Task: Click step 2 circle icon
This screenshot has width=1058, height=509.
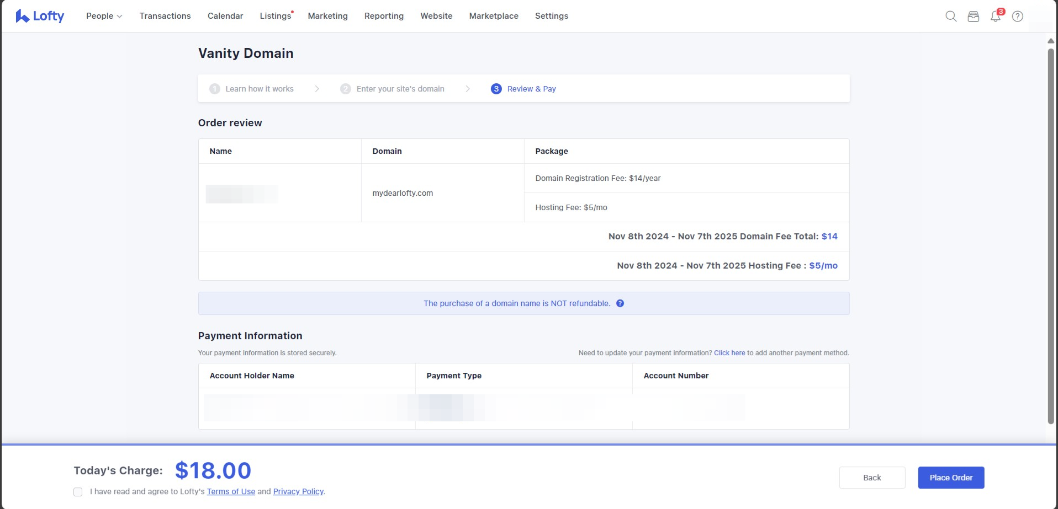Action: (346, 89)
